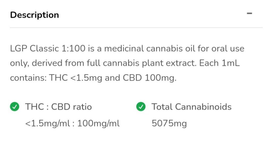Select the 'Total Cannabinoids' label

[192, 107]
